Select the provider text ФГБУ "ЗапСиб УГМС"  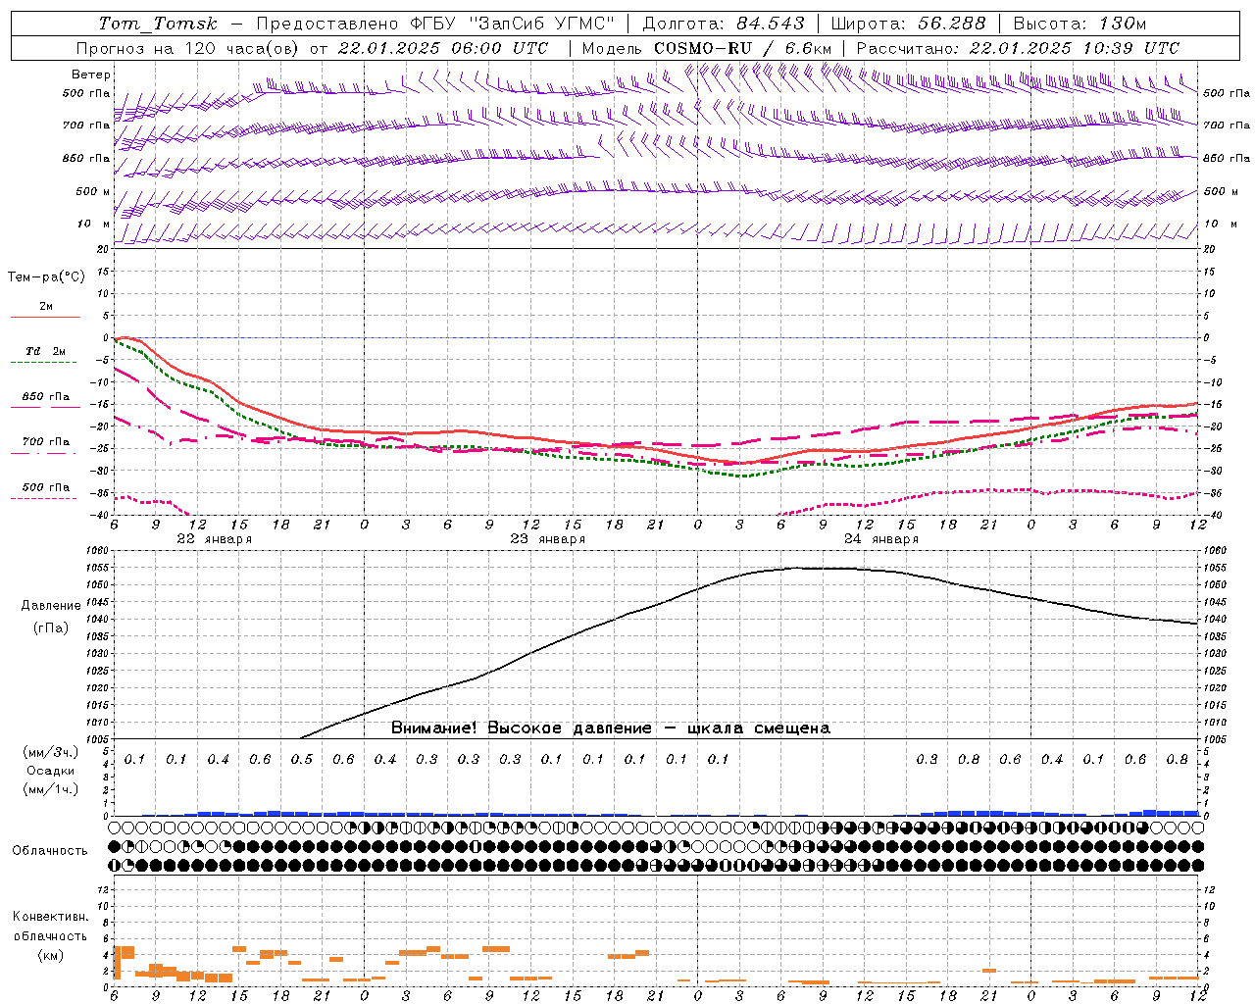click(x=511, y=24)
